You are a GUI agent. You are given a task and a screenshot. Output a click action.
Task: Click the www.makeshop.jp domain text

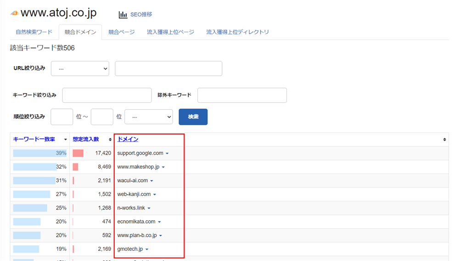point(138,167)
